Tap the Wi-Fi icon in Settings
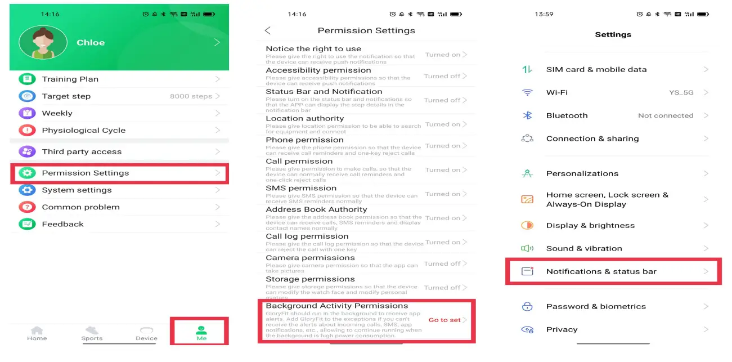This screenshot has width=732, height=362. point(527,92)
